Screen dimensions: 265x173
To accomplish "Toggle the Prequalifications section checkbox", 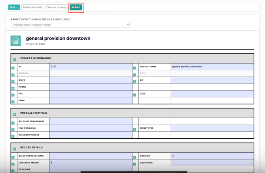I will point(15,115).
